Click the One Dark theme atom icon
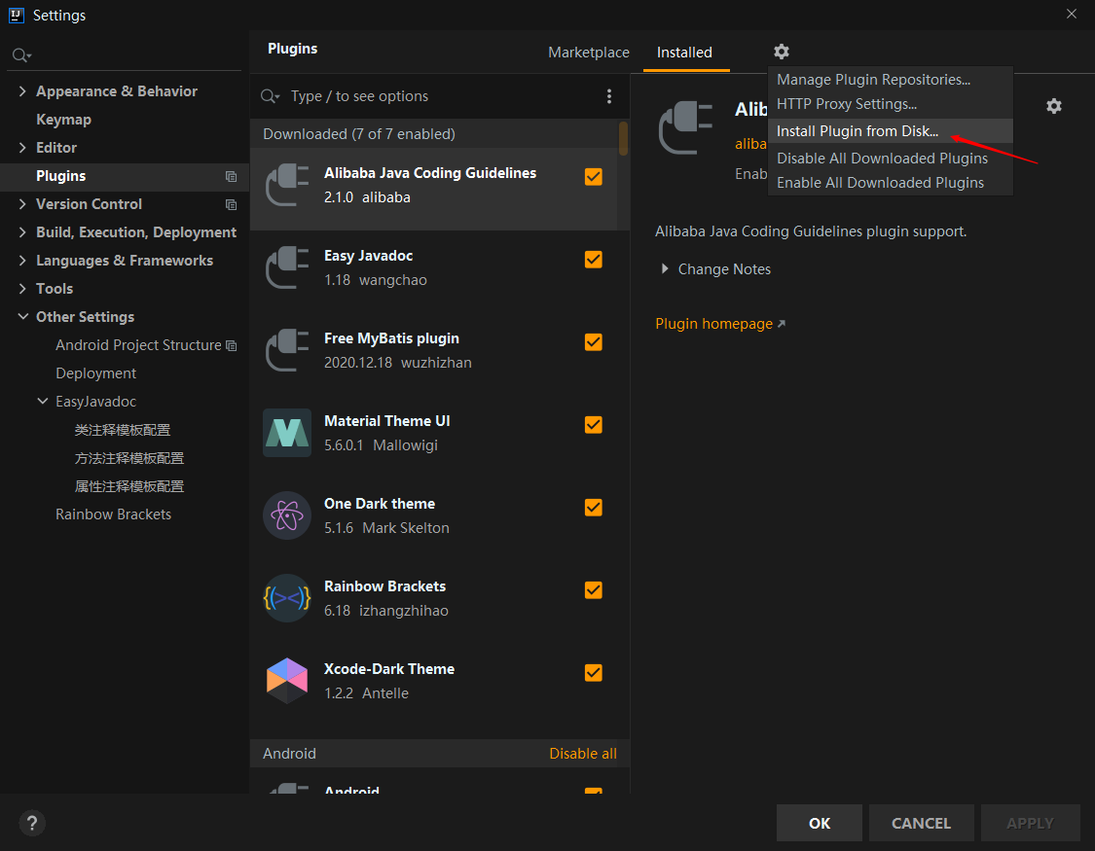 pos(287,515)
